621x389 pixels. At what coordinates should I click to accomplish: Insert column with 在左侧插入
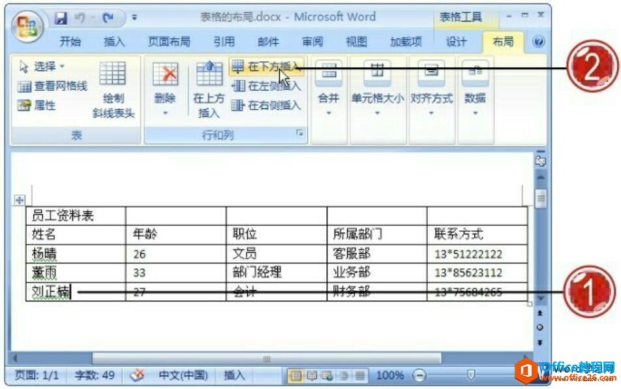(x=266, y=86)
